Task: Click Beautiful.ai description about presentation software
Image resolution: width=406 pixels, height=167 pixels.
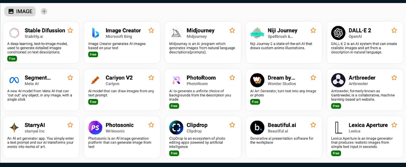Action: (282, 140)
